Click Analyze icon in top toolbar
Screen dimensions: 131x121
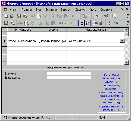pyautogui.click(x=95, y=16)
